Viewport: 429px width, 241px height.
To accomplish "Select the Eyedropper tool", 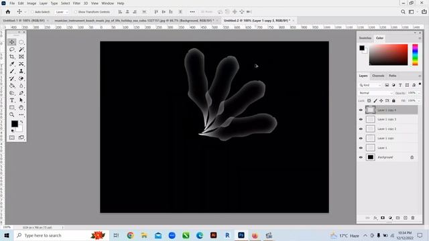I will [12, 64].
